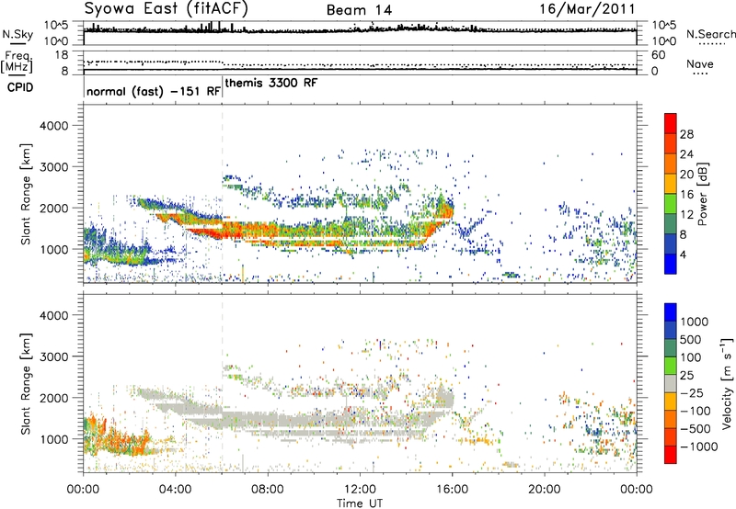Image resolution: width=736 pixels, height=509 pixels.
Task: Click the '4000' tick of the power panel
Action: [54, 126]
